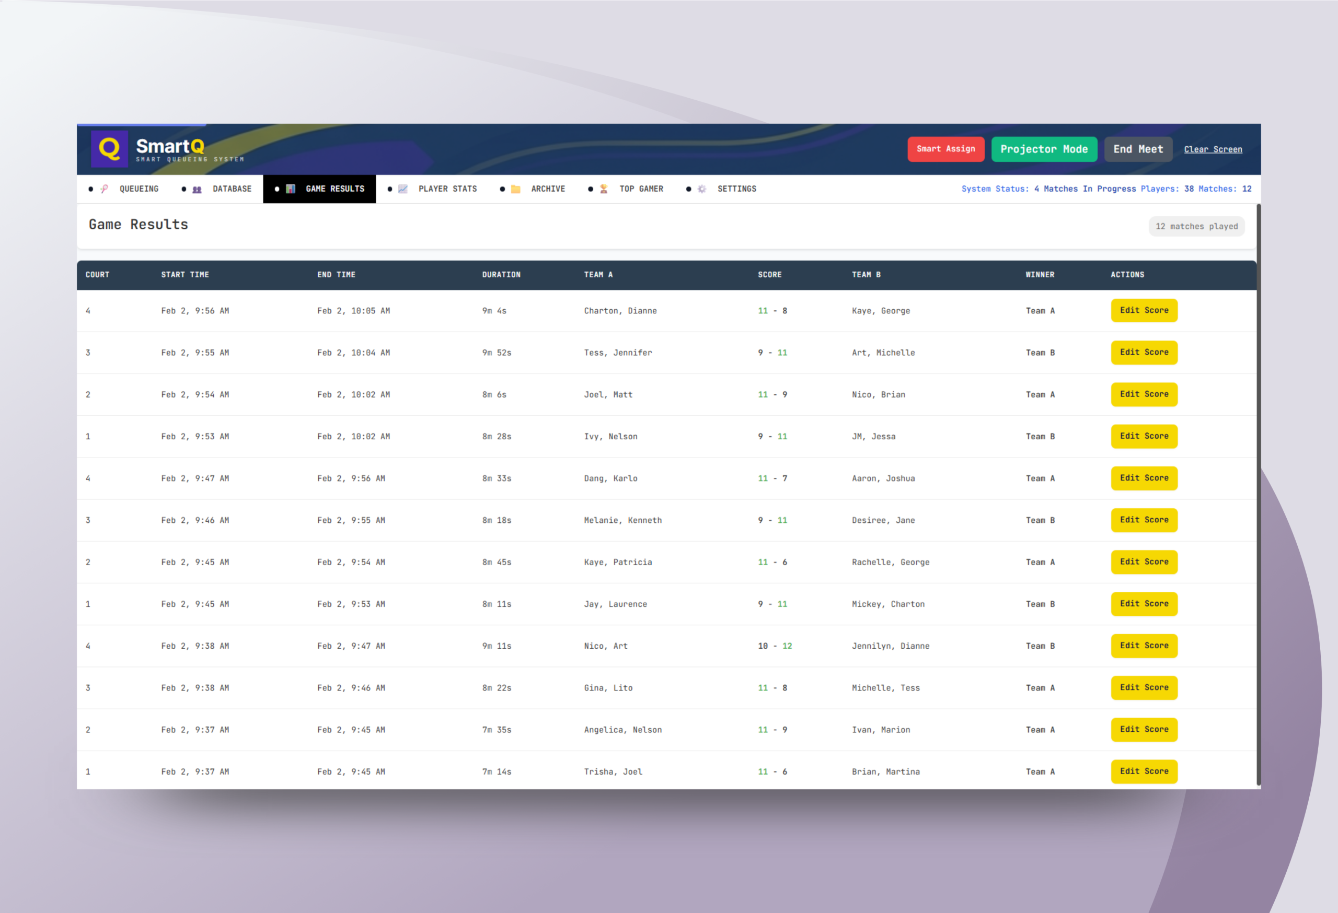Click the Settings gear icon
The image size is (1338, 913).
(702, 189)
